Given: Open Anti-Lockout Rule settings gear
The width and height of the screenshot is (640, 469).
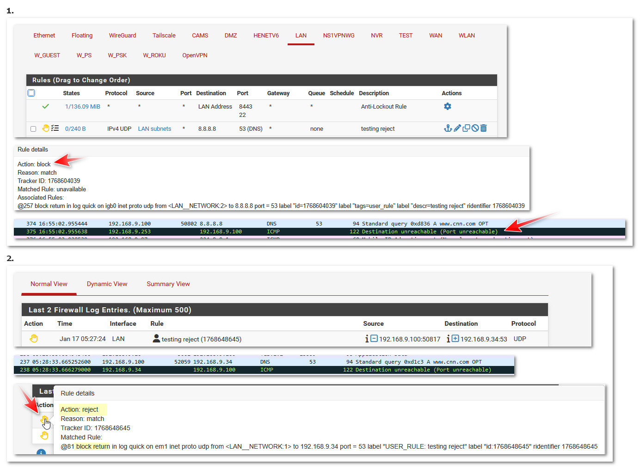Looking at the screenshot, I should pos(447,106).
